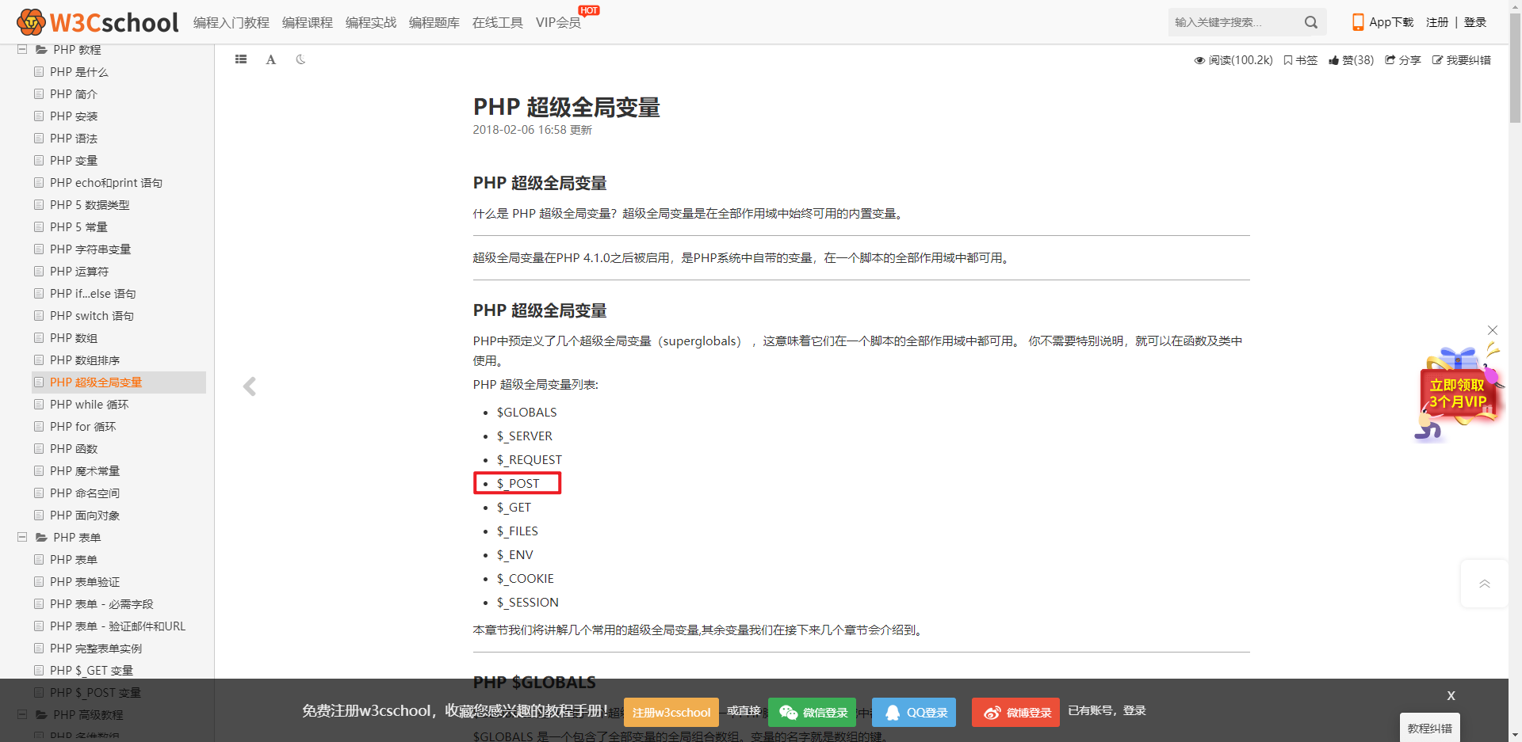Open the 在线工具 menu

[498, 23]
